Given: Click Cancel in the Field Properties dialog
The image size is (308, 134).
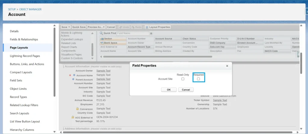Looking at the screenshot, I should [x=186, y=90].
